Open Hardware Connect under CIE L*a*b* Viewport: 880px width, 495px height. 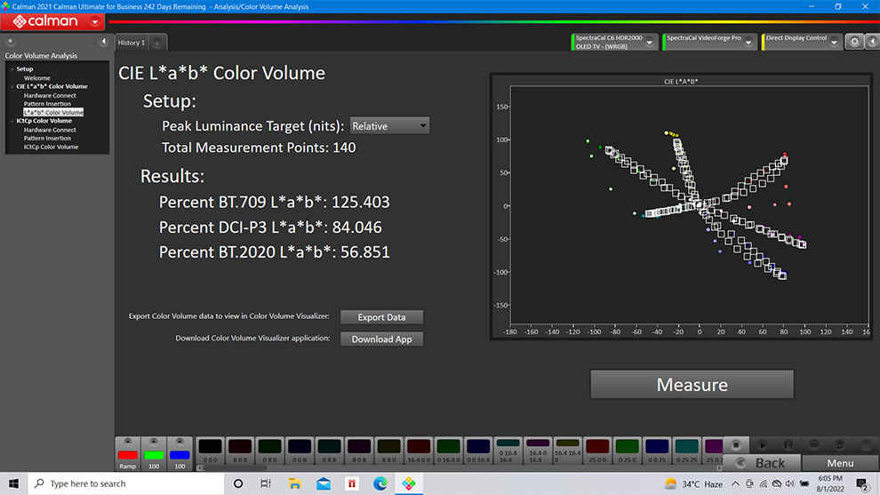click(x=50, y=95)
